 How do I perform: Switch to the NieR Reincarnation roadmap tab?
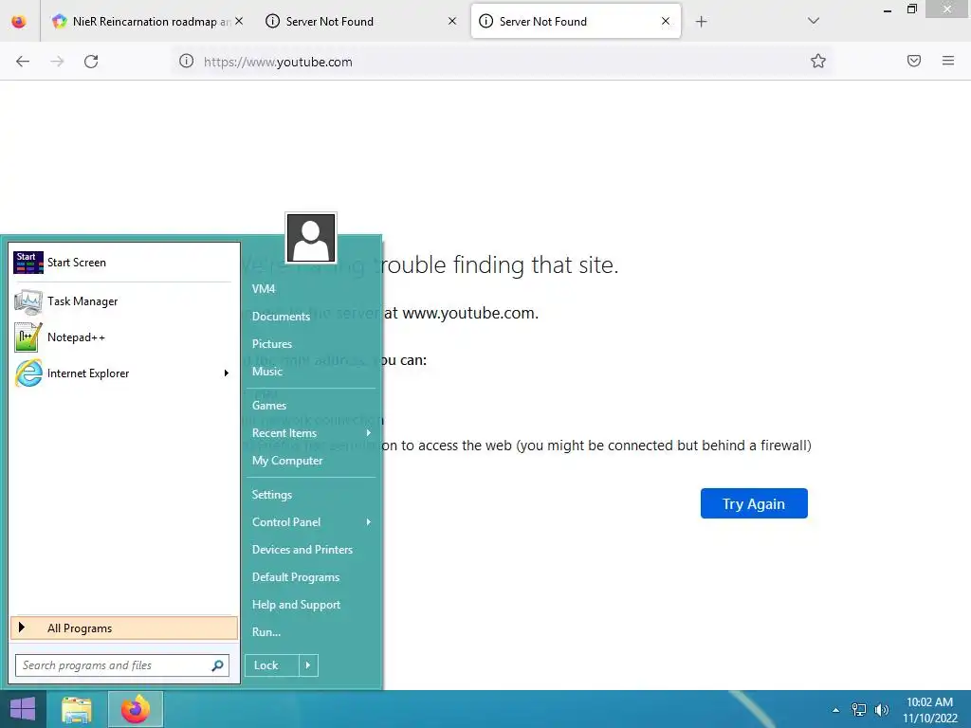147,21
